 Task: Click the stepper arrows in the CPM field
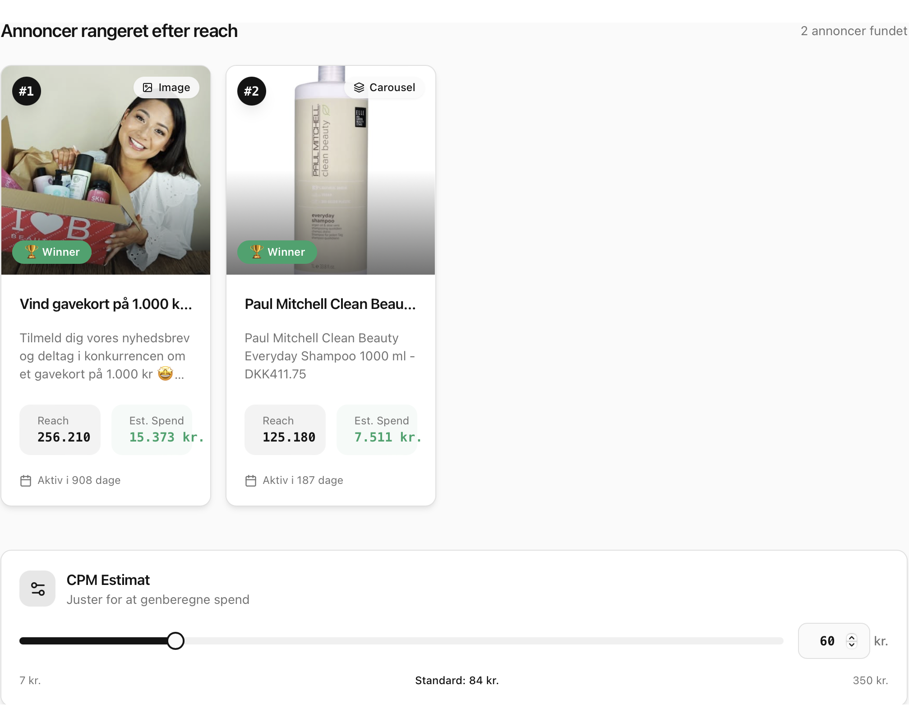pos(852,641)
